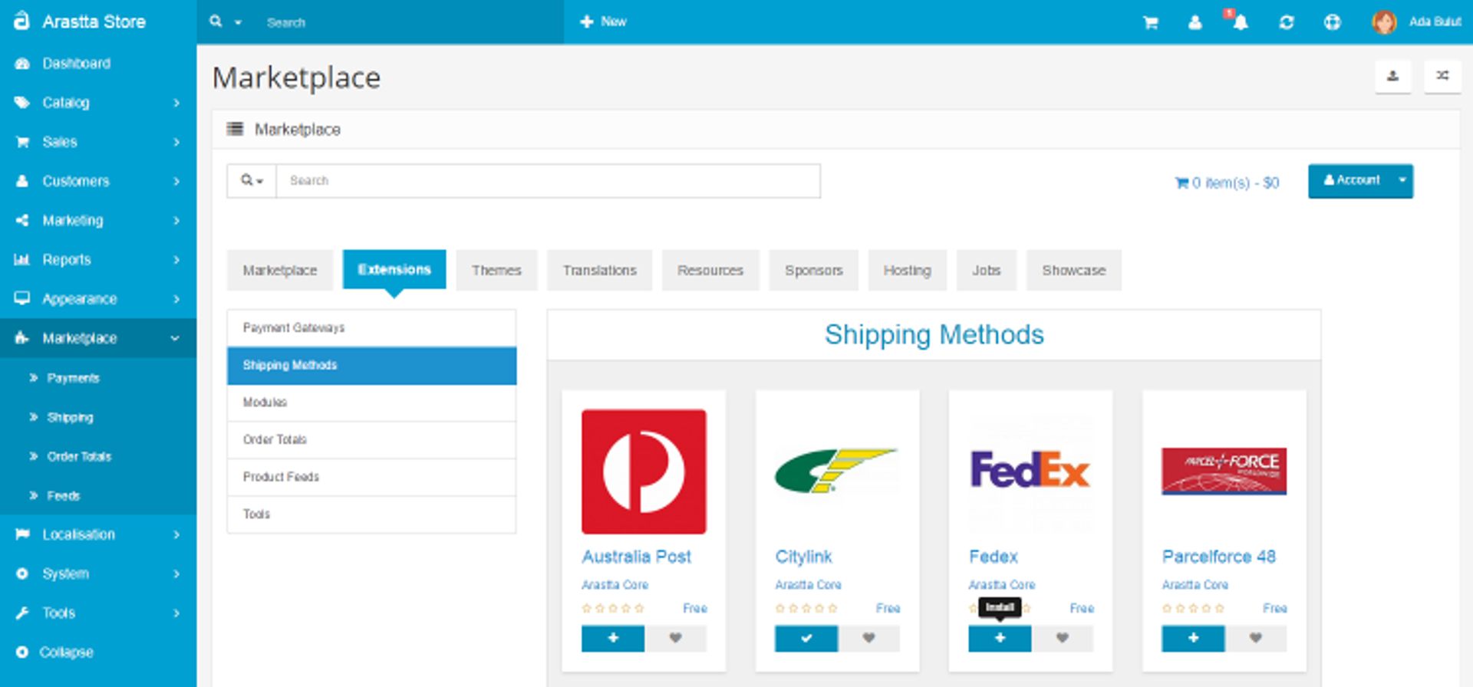Add Citylink to favorites heart
1473x687 pixels.
click(x=868, y=638)
